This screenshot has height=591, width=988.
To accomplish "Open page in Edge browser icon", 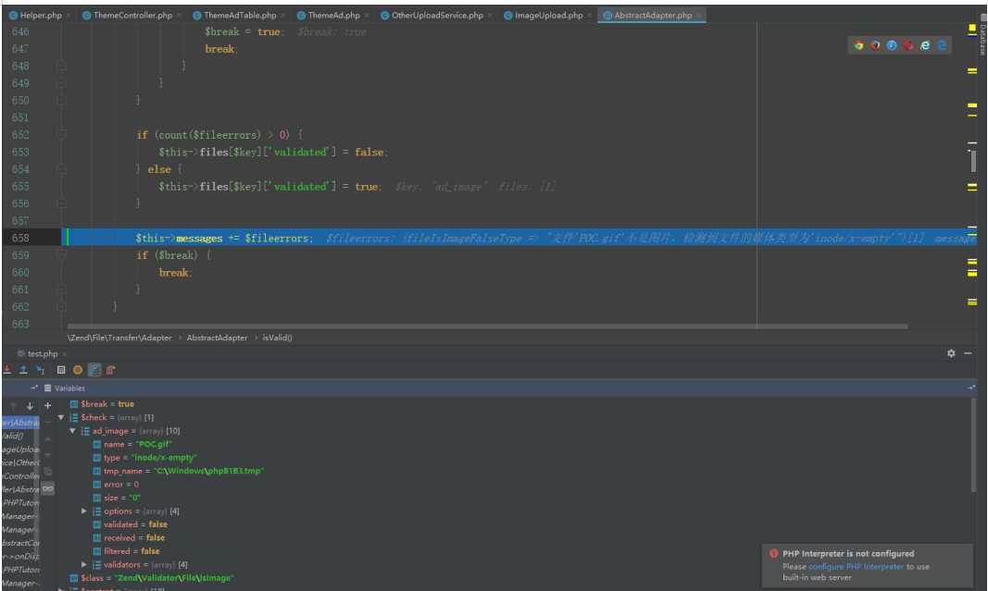I will click(x=942, y=45).
